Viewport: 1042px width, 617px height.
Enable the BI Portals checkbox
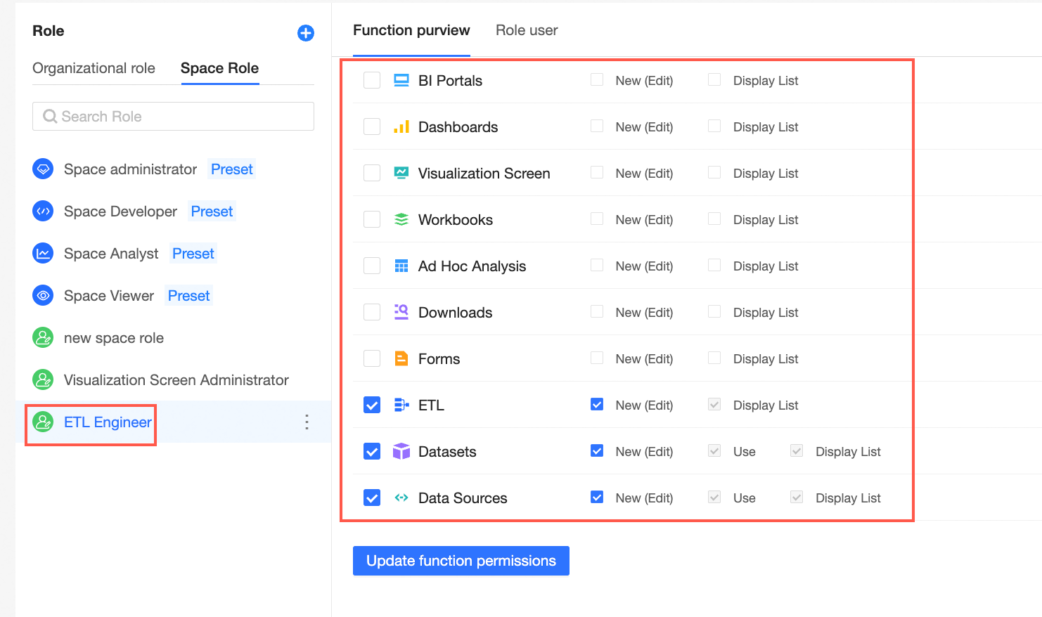click(x=372, y=80)
